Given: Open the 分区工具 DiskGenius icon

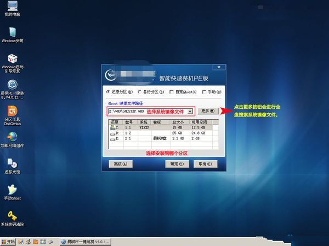Looking at the screenshot, I should click(12, 110).
